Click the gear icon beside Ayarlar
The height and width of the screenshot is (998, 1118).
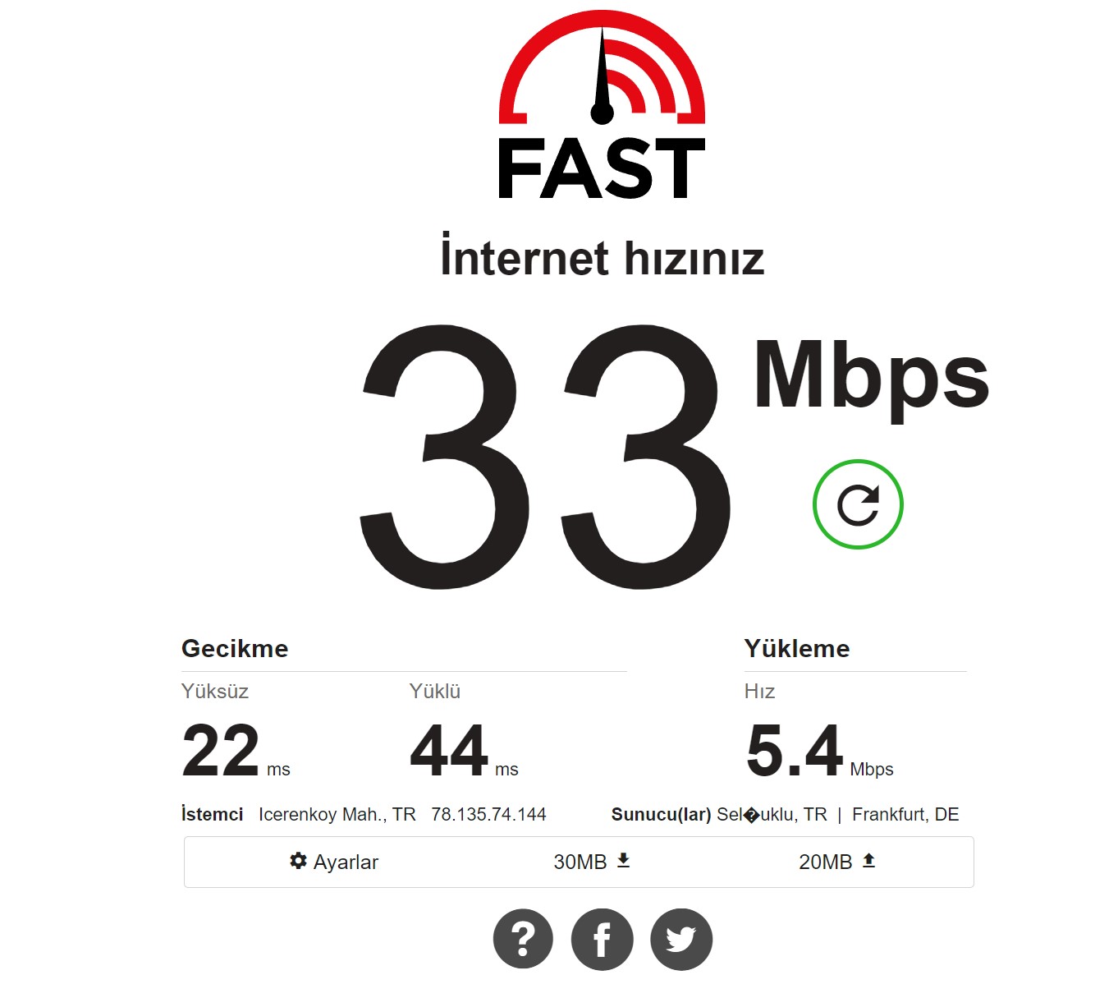click(x=298, y=860)
